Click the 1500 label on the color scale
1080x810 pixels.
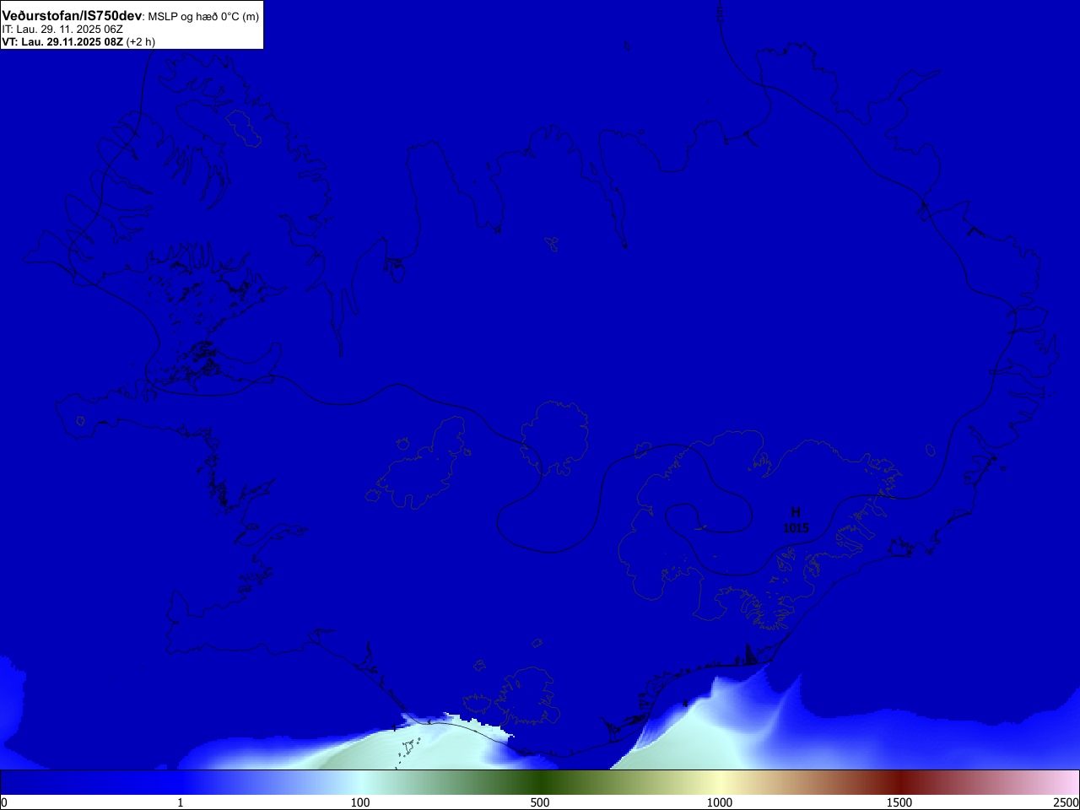(x=899, y=802)
